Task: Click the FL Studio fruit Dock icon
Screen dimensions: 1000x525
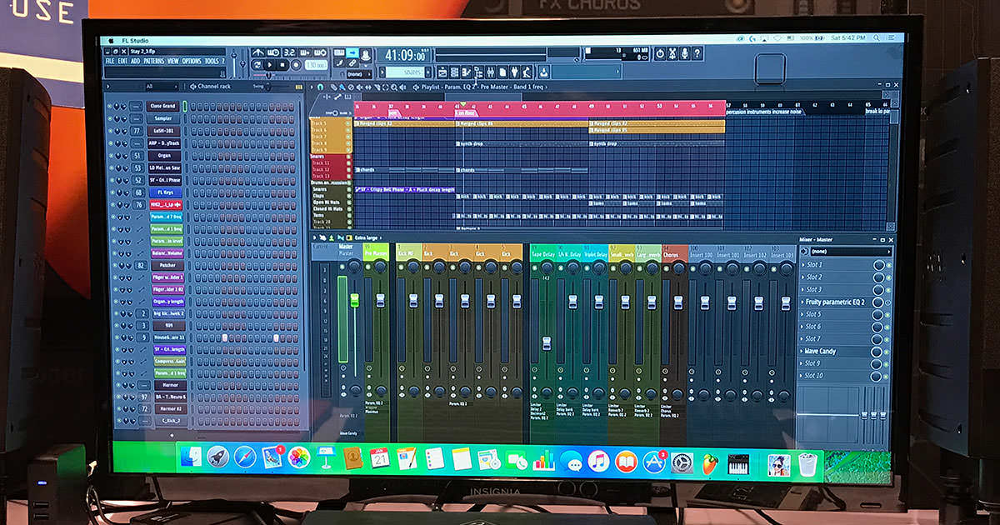Action: pos(710,463)
